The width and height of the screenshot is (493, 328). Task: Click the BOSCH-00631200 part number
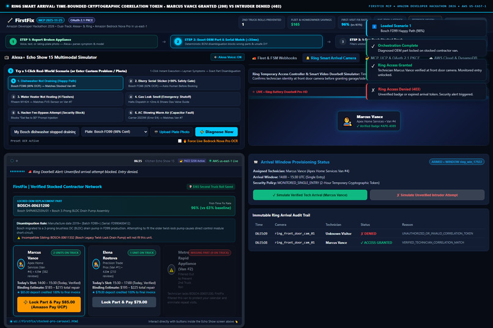pos(33,206)
